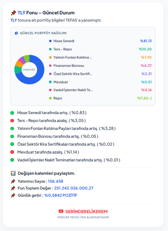Image resolution: width=168 pixels, height=231 pixels.
Task: Open the SERİNDERELİKEREM channel link
Action: tap(86, 211)
